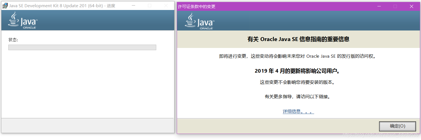Maximize the Java SE Development Kit progress window
The width and height of the screenshot is (421, 140).
point(150,6)
